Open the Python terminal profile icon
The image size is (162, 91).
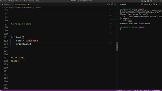pos(142,5)
